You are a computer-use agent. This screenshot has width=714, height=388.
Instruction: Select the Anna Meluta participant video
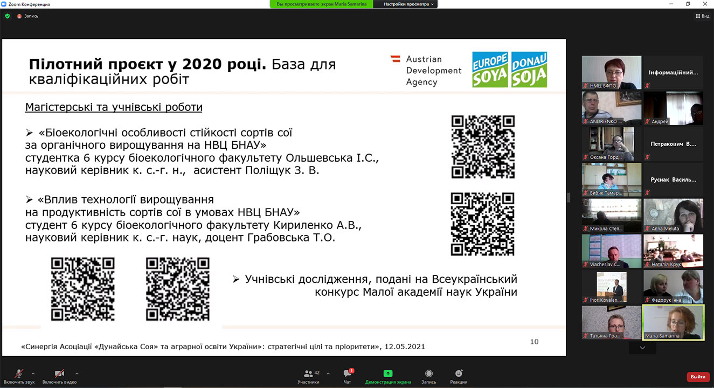[x=673, y=216]
